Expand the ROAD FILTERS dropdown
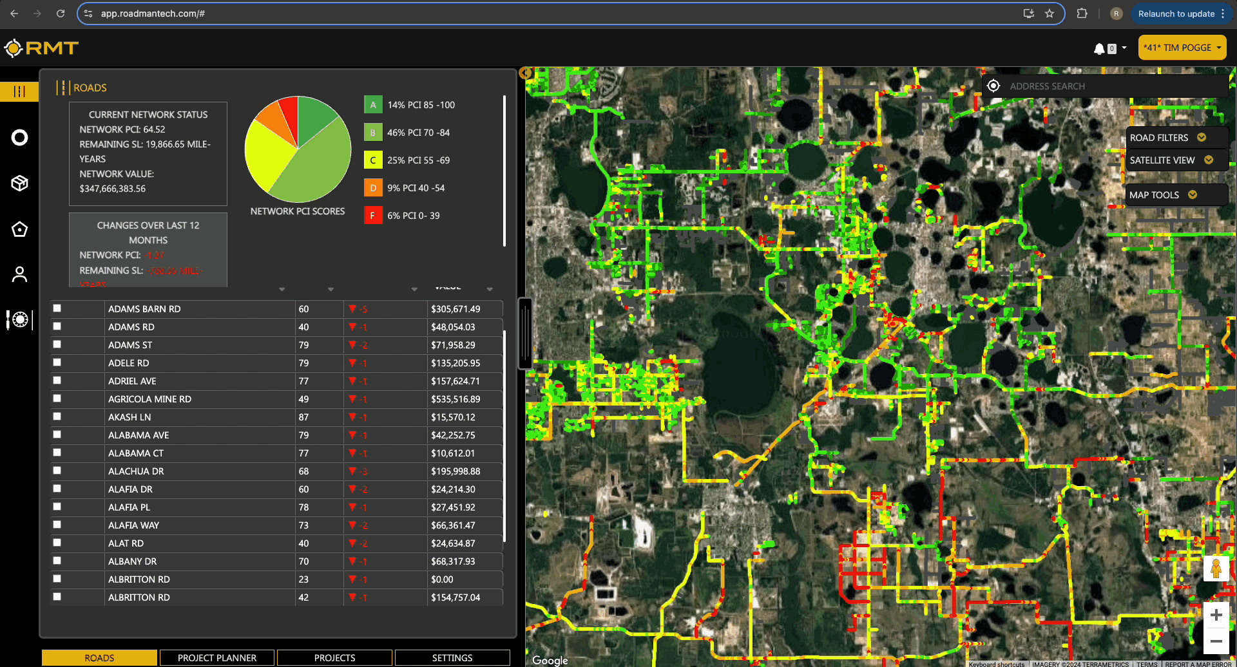The image size is (1237, 667). click(1167, 138)
